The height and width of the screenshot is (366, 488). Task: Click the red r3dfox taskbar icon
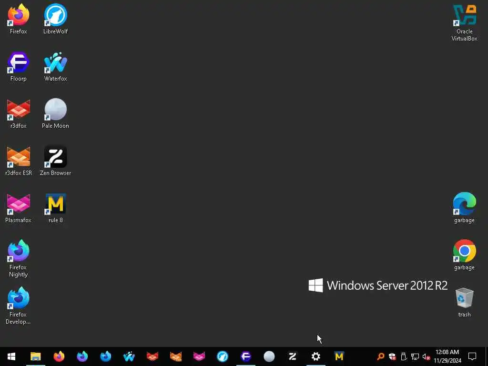(152, 356)
